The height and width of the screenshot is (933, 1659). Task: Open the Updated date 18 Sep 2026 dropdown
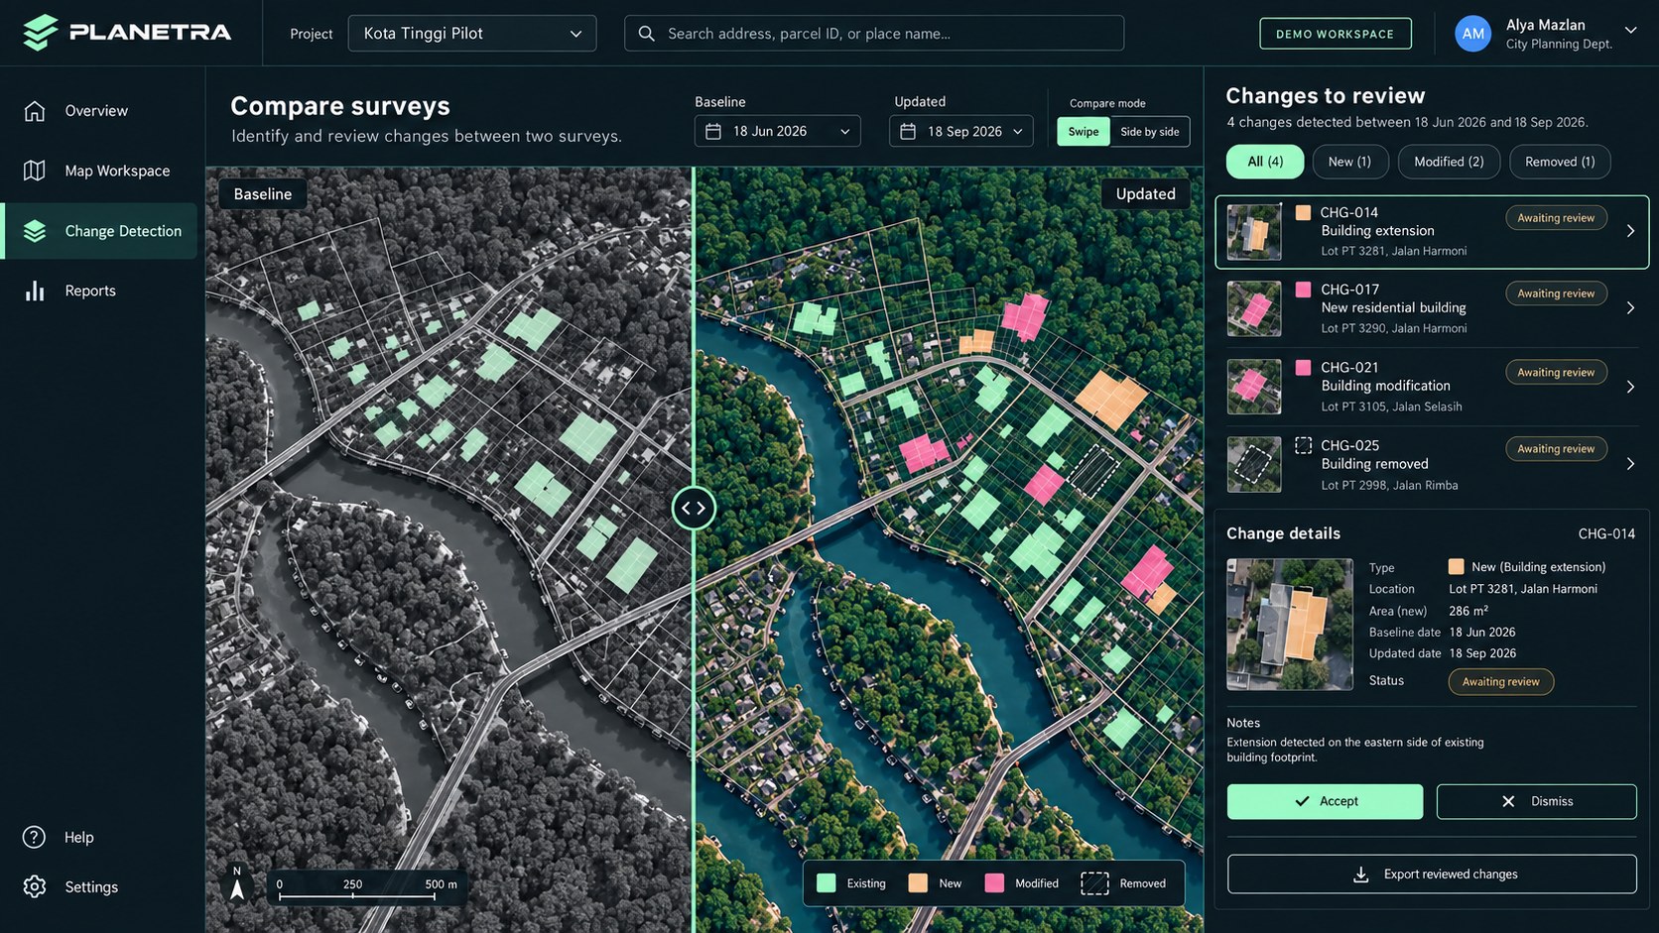tap(961, 131)
